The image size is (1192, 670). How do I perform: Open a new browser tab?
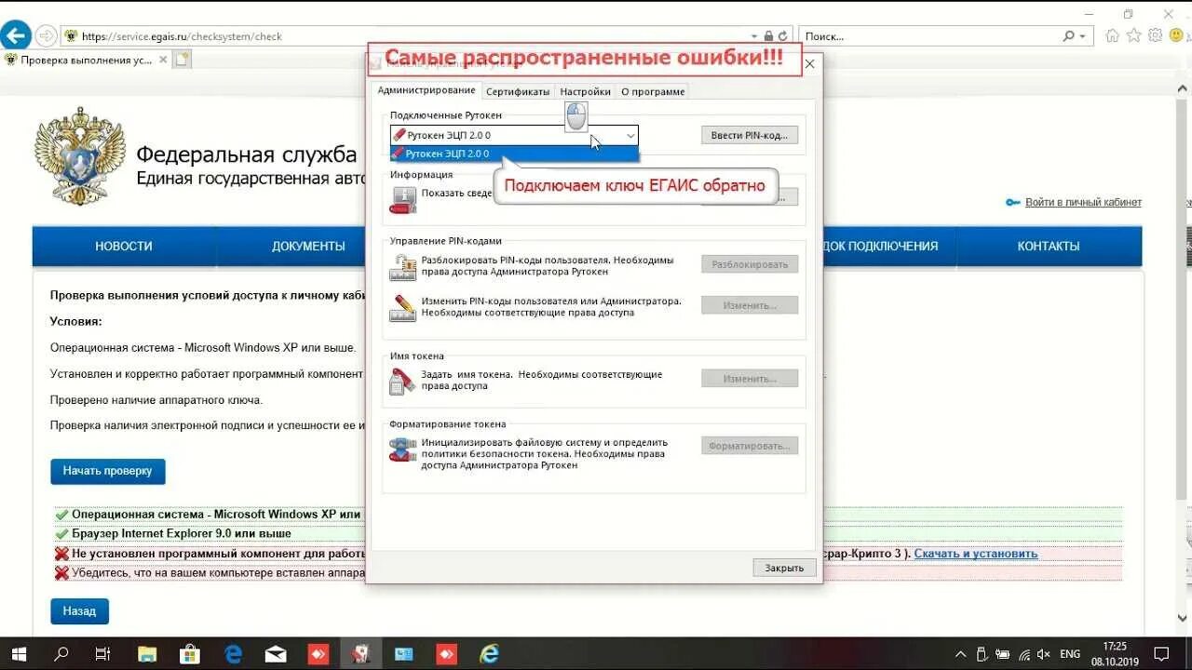point(182,60)
